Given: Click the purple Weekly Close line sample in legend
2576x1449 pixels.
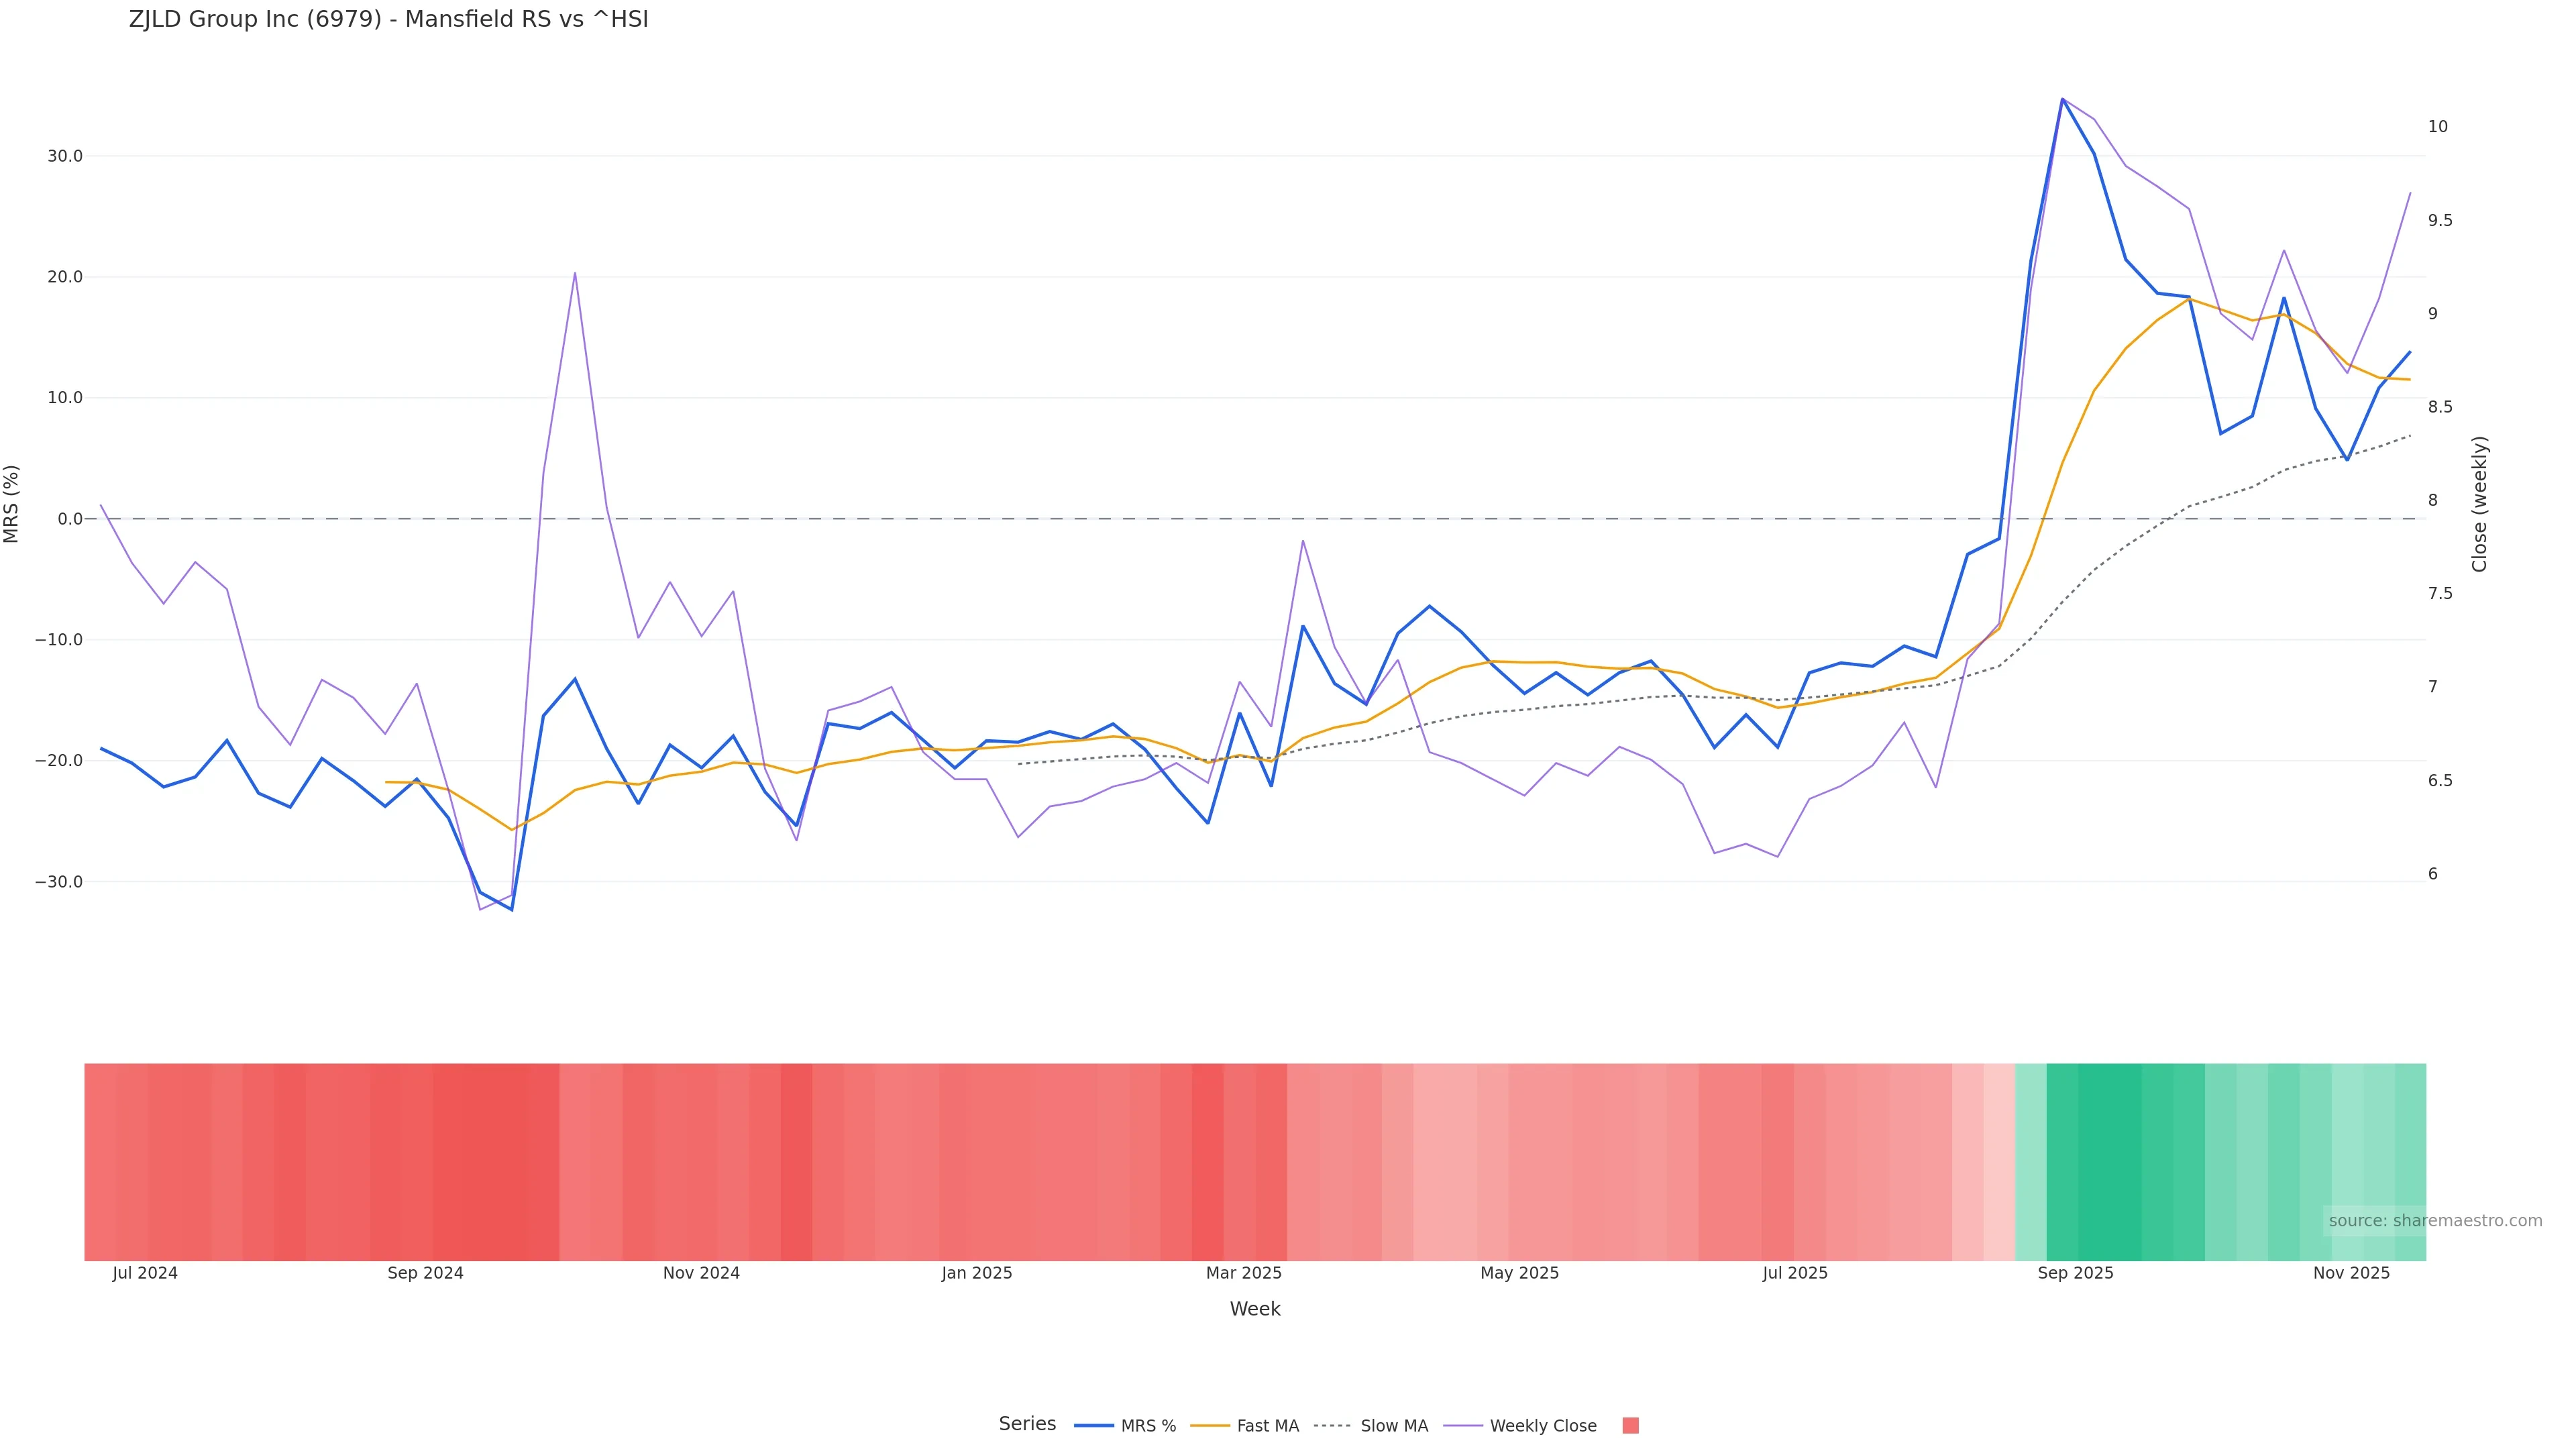Looking at the screenshot, I should [x=1463, y=1425].
